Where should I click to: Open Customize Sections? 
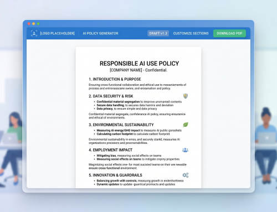tap(191, 33)
